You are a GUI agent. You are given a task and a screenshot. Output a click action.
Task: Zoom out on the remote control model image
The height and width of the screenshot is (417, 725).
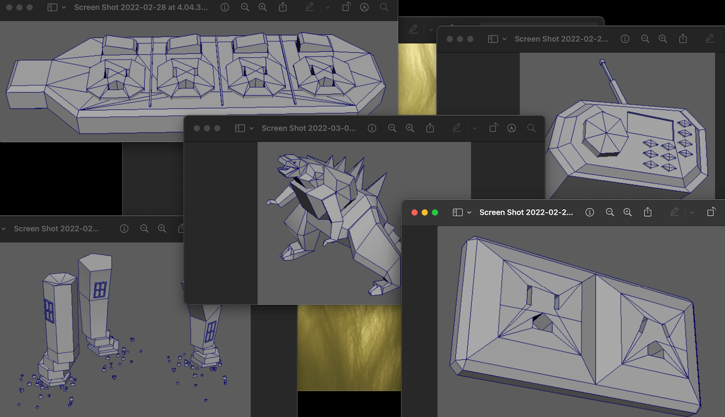coord(645,39)
